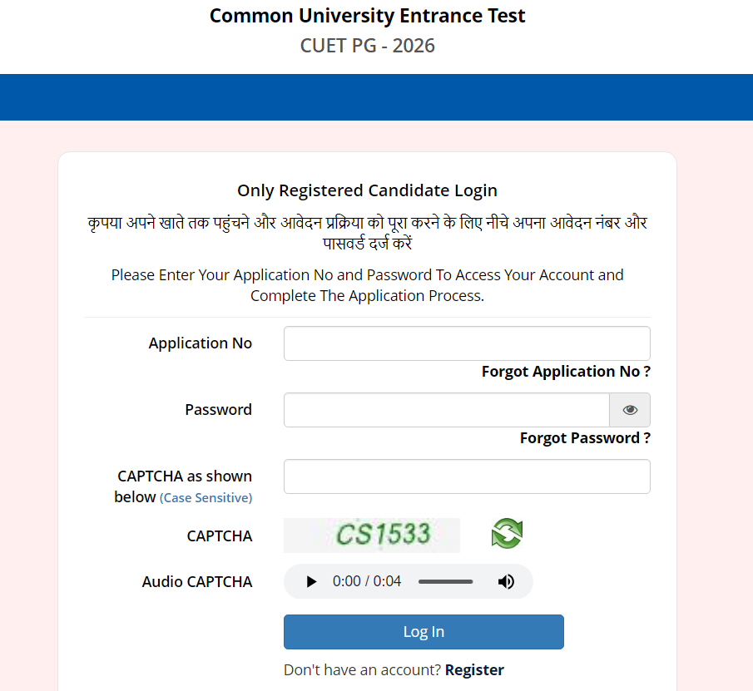Click the blue navigation bar
The width and height of the screenshot is (753, 691).
pyautogui.click(x=376, y=97)
